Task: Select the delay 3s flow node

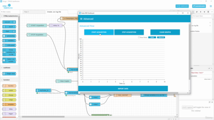Action: pyautogui.click(x=56, y=25)
